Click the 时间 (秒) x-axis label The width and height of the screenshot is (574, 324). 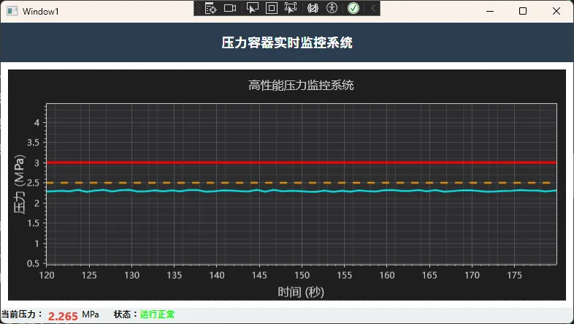(301, 292)
